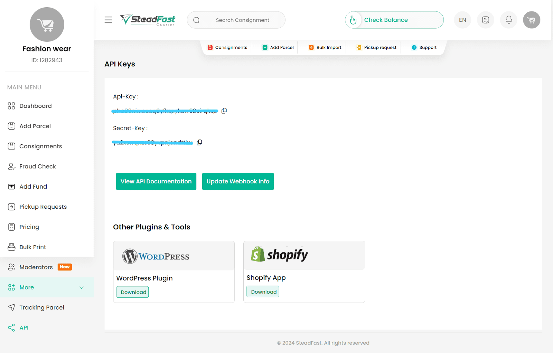553x353 pixels.
Task: Click the cart profile avatar top right
Action: pos(531,20)
